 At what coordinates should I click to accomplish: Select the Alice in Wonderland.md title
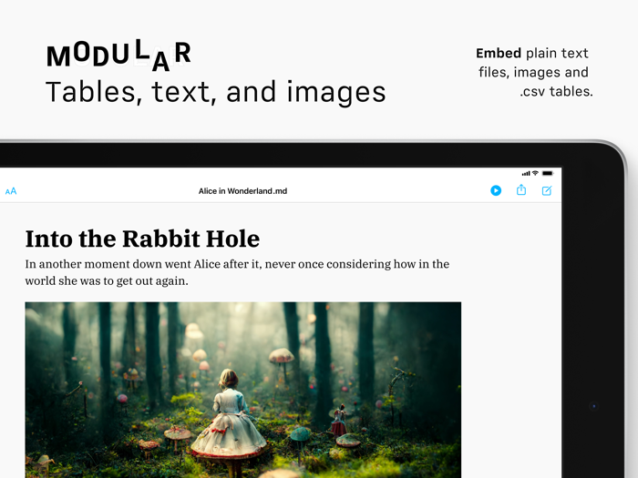(243, 191)
